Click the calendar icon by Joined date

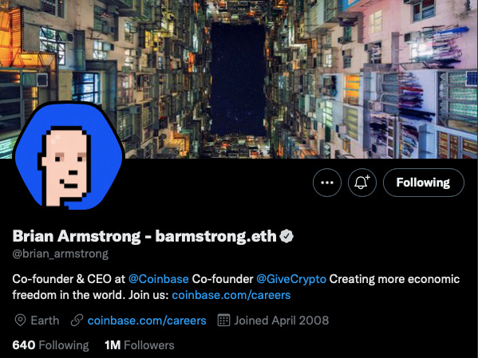223,321
